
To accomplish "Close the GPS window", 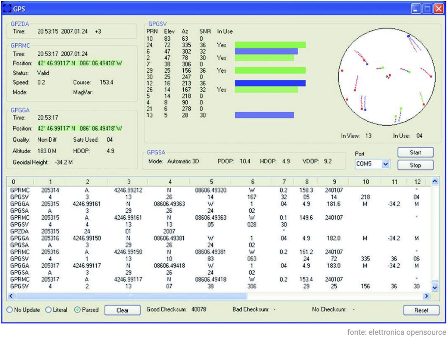I will pos(438,9).
